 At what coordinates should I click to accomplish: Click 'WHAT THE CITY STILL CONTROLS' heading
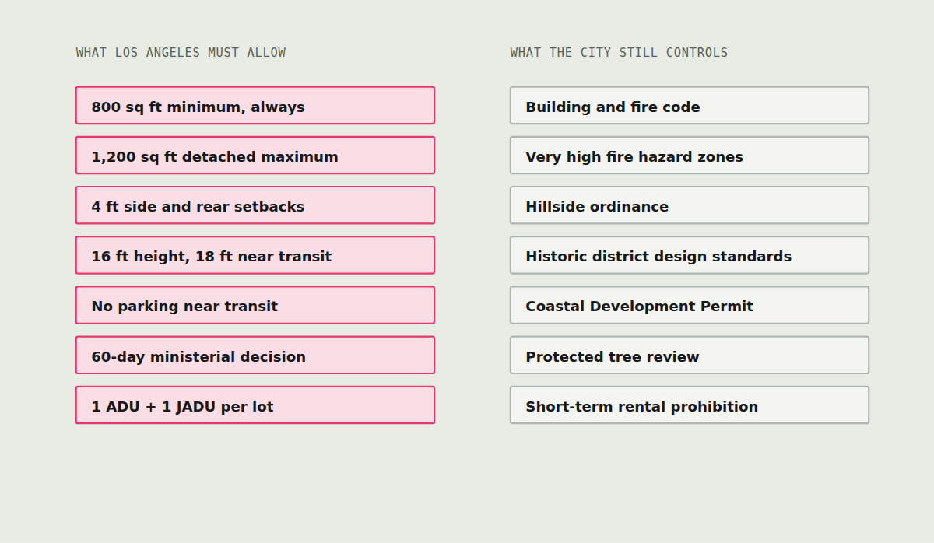coord(619,53)
